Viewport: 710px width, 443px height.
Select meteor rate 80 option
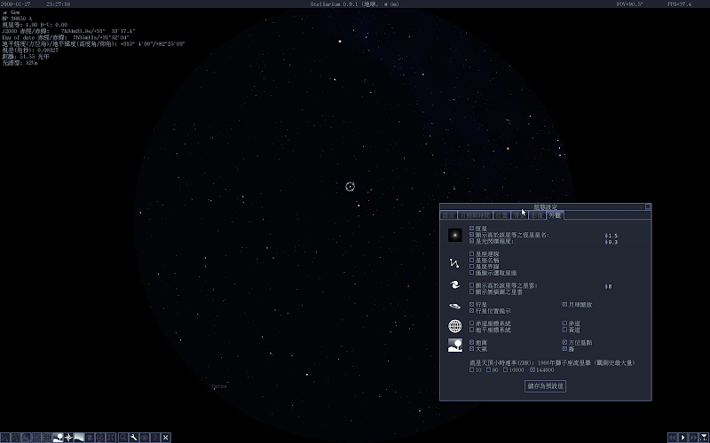click(489, 369)
